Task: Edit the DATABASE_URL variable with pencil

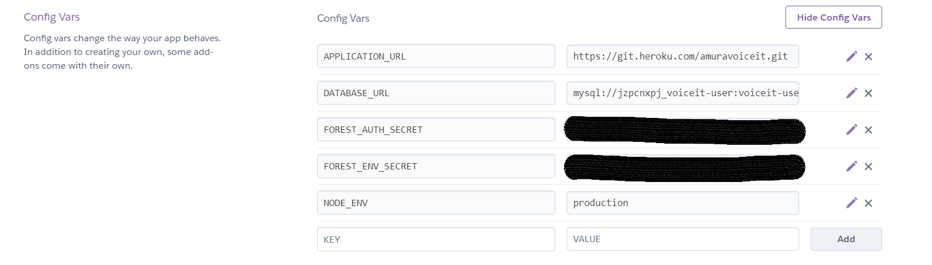Action: (851, 93)
